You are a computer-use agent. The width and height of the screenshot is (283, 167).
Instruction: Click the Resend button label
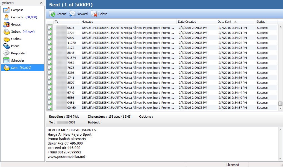[61, 14]
